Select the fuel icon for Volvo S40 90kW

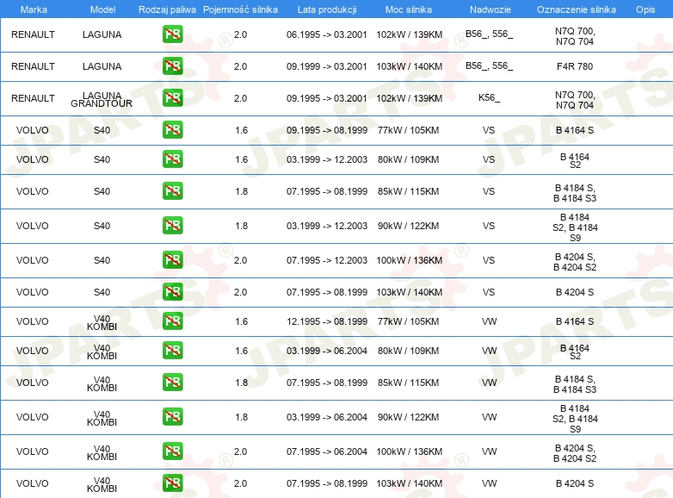pyautogui.click(x=172, y=225)
